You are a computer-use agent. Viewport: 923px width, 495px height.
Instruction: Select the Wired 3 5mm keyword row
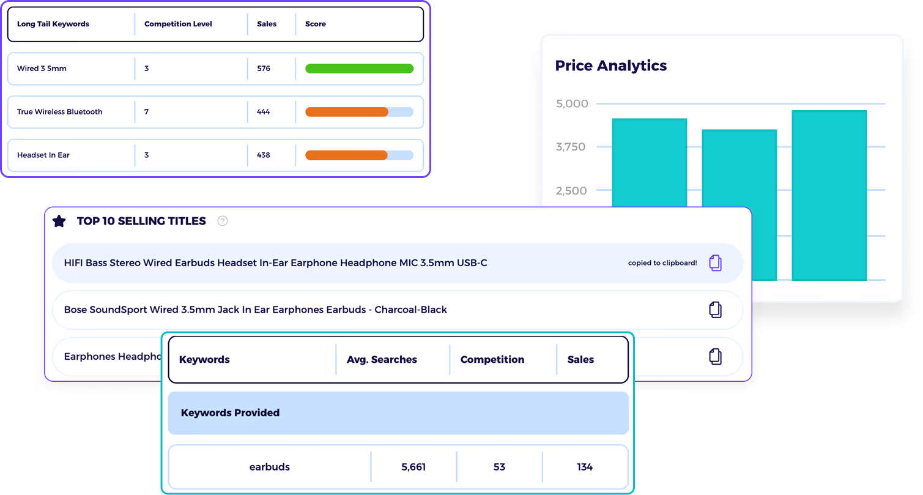click(215, 69)
